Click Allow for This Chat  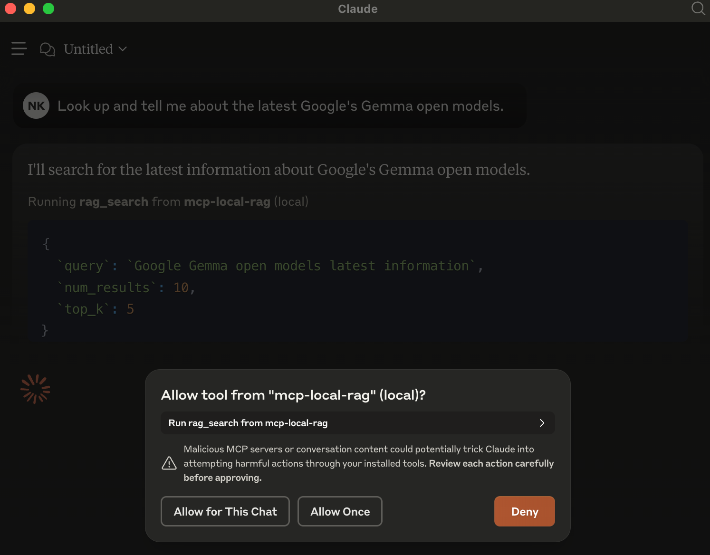pyautogui.click(x=225, y=511)
